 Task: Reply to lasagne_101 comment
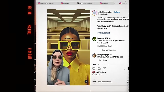click(110, 46)
